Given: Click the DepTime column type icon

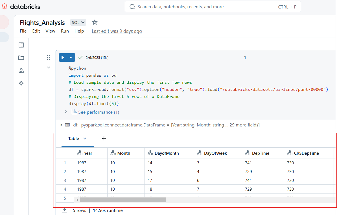Looking at the screenshot, I should [248, 153].
